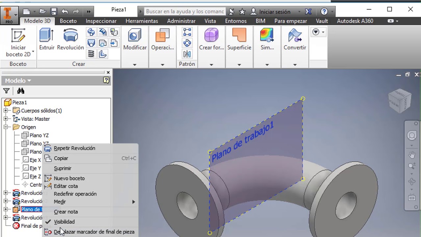
Task: Select the Eje Y item under Origen
Action: click(x=35, y=168)
